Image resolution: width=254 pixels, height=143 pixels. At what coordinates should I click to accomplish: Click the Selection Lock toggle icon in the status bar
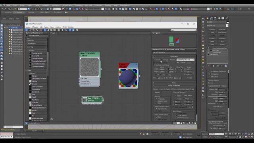pyautogui.click(x=144, y=134)
